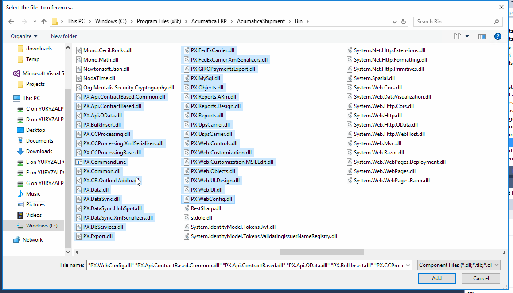Go up one folder level arrow

pos(44,22)
